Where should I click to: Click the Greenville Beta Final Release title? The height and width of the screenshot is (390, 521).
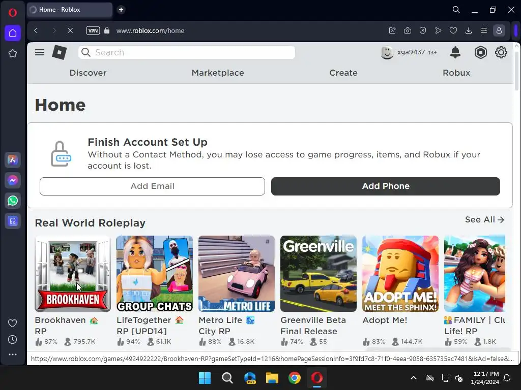[x=313, y=326]
